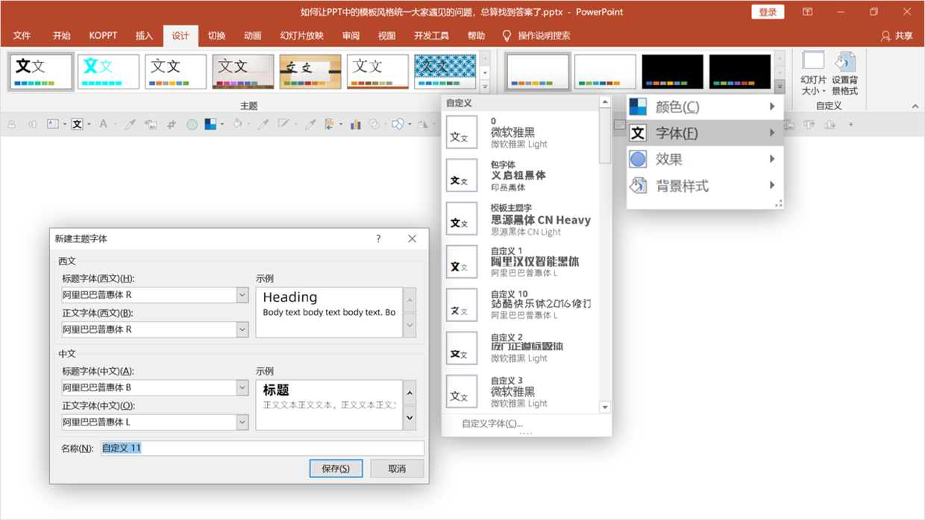Expand the themes gallery More arrow
Viewport: 925px width, 520px height.
(485, 85)
